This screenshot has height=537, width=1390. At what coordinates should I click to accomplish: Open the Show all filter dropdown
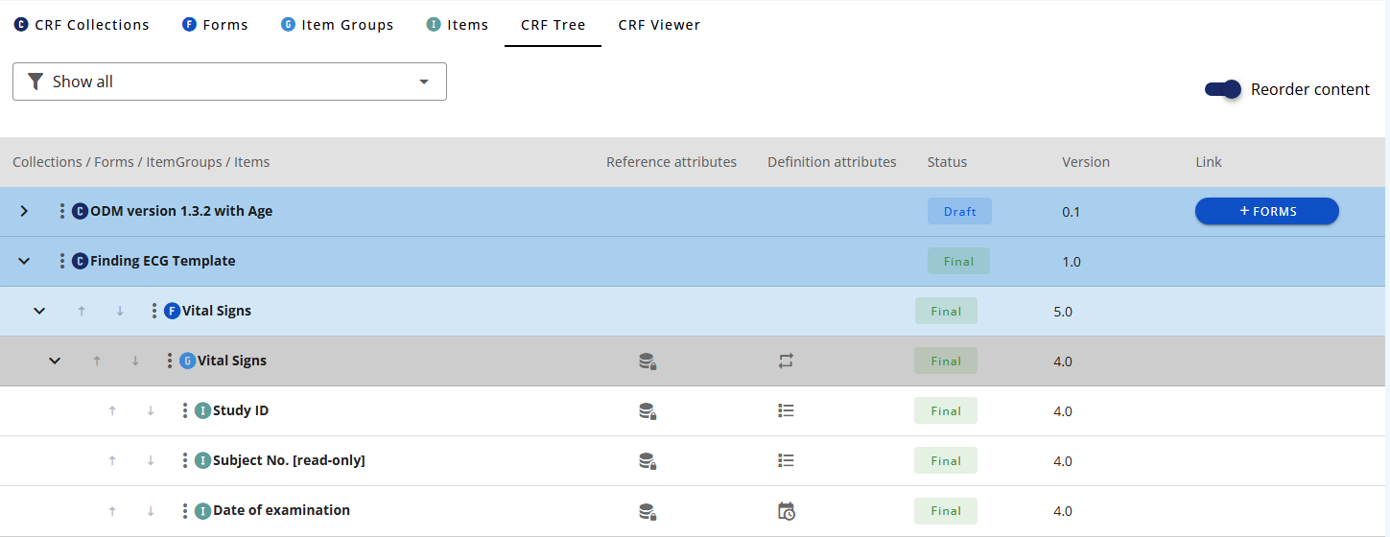[x=229, y=82]
